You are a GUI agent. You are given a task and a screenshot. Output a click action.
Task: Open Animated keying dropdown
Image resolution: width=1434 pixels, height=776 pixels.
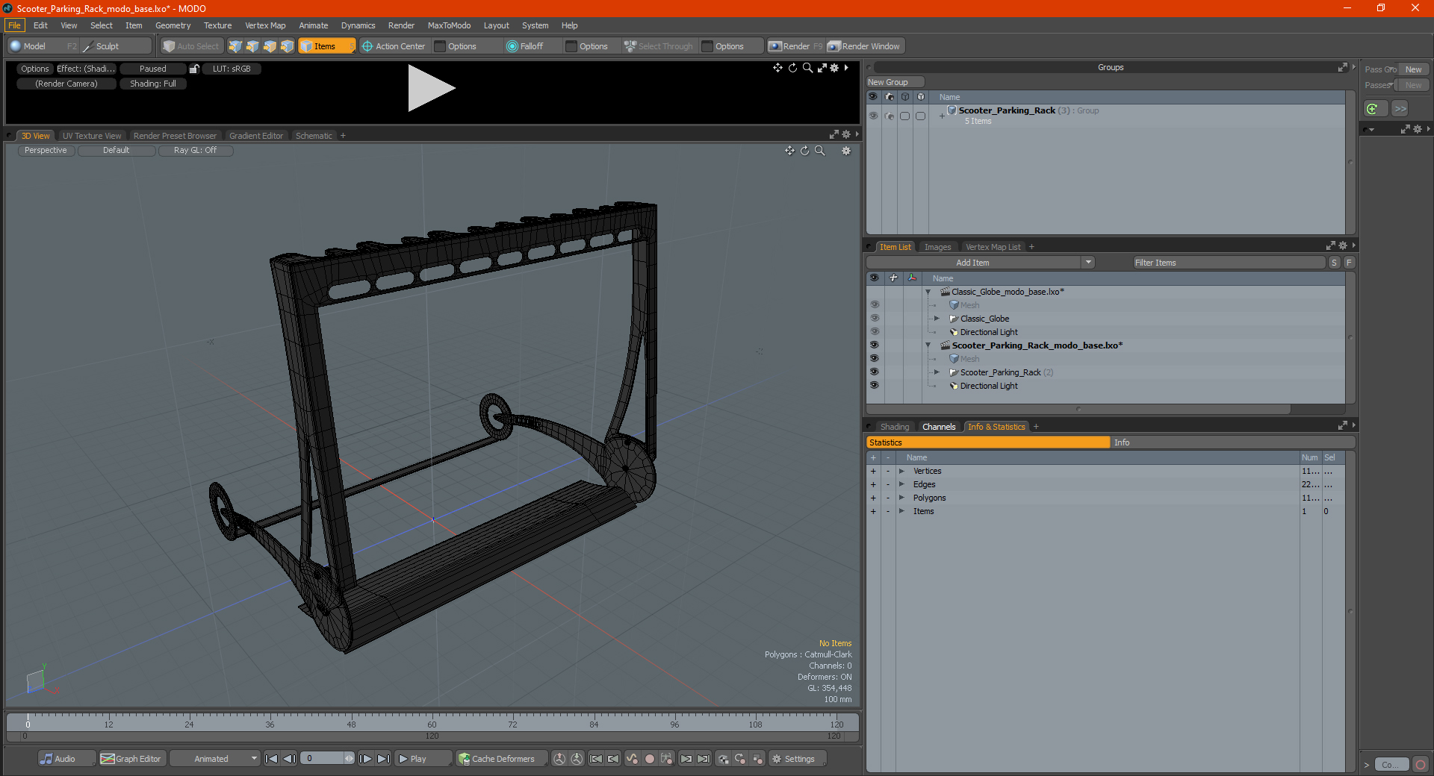tap(215, 759)
